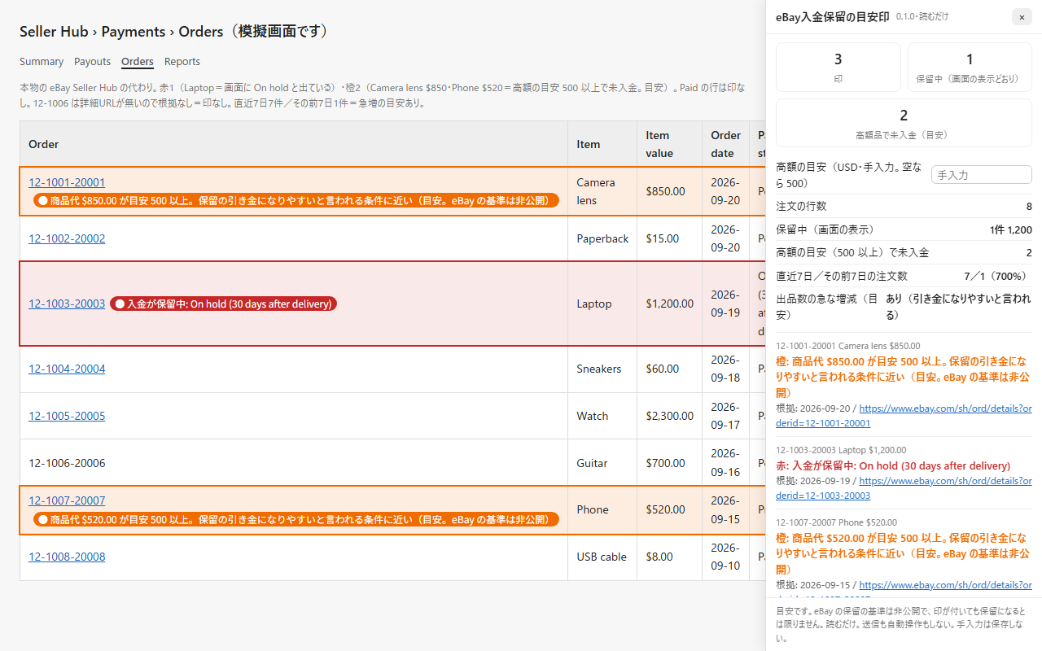Screen dimensions: 1042x651
Task: Click the $15.00 item value cell
Action: (670, 238)
